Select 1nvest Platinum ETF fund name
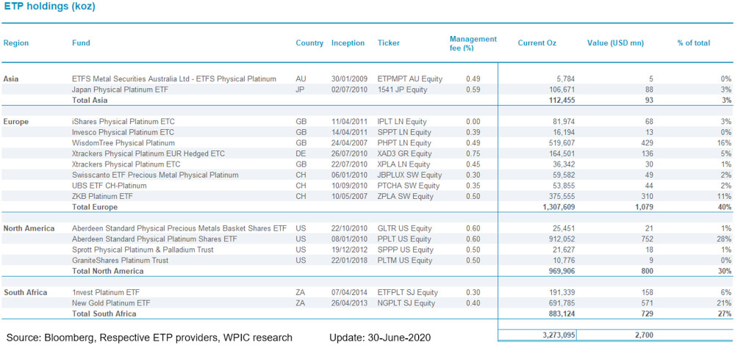The height and width of the screenshot is (345, 735). click(x=105, y=293)
